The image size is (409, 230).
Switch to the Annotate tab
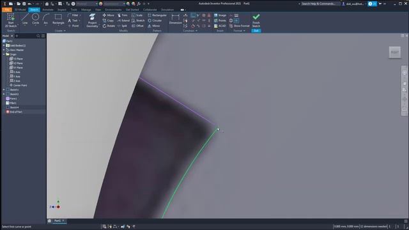point(48,10)
